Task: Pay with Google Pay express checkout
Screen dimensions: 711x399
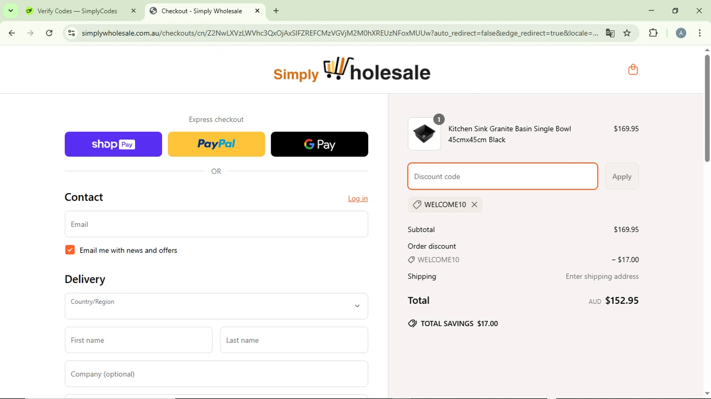Action: point(319,144)
